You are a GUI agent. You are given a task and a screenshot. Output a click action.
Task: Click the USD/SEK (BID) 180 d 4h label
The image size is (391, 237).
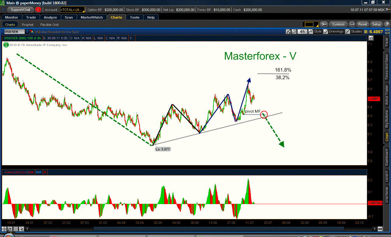click(x=22, y=38)
